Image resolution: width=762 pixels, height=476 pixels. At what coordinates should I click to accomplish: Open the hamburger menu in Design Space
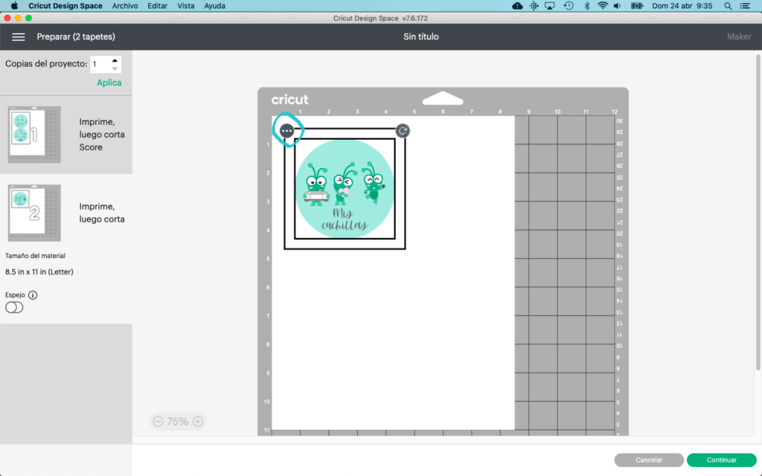pyautogui.click(x=19, y=37)
